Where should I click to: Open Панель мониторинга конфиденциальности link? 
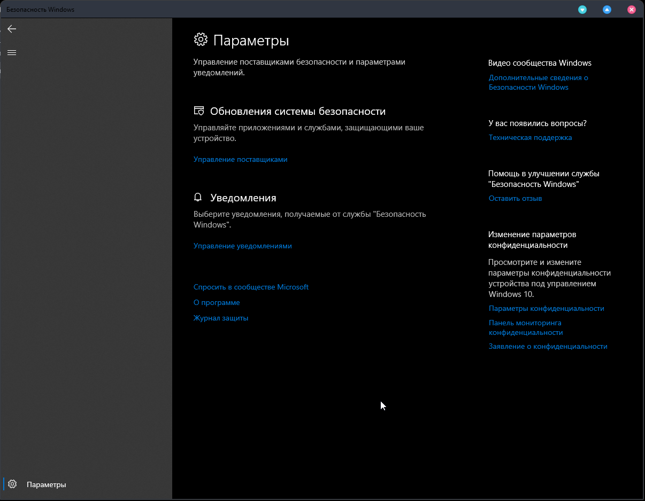(x=526, y=327)
